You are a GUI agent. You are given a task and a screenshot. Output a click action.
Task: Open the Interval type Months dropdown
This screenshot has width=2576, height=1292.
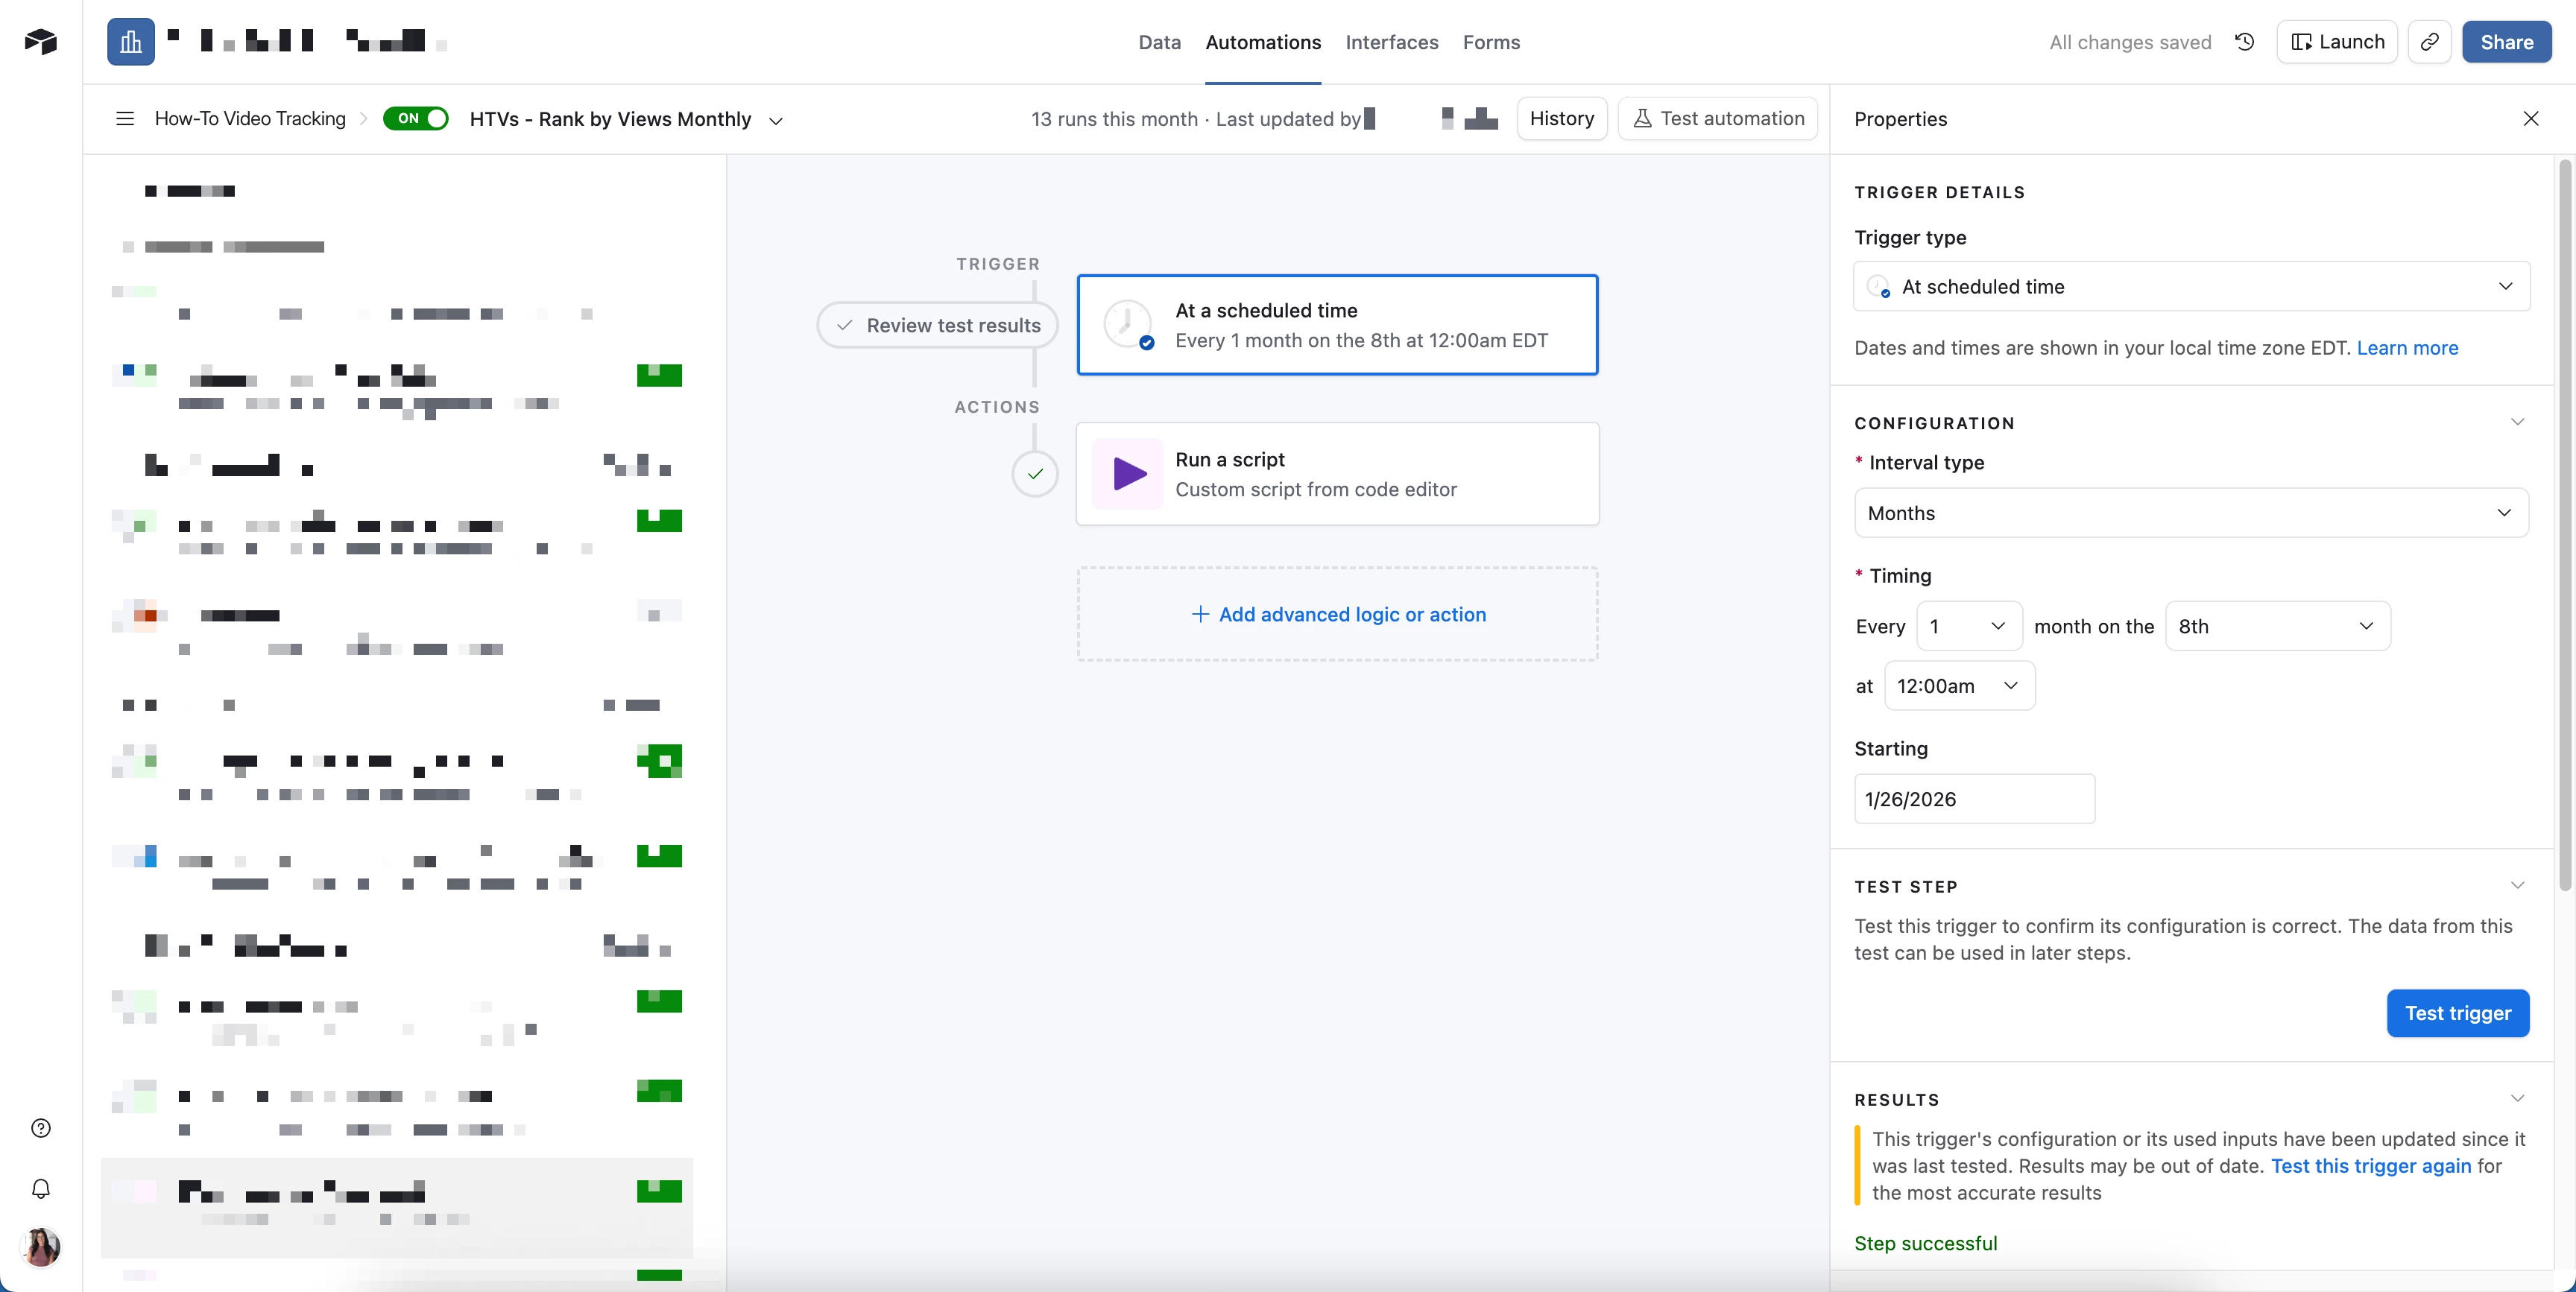[2191, 513]
